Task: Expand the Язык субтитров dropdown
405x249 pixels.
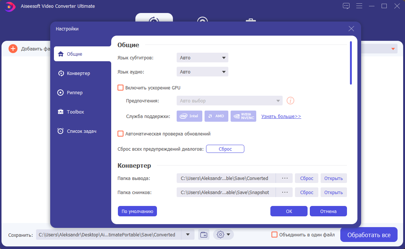Action: click(x=202, y=58)
